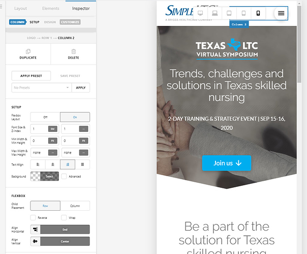Switch to the Layout tab
307x254 pixels.
click(20, 9)
